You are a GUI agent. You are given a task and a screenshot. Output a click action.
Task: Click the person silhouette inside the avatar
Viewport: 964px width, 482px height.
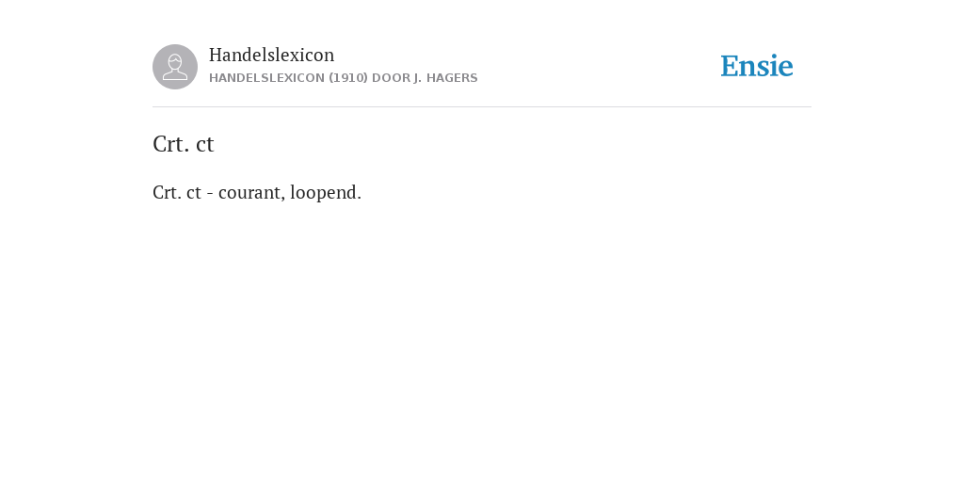click(175, 67)
